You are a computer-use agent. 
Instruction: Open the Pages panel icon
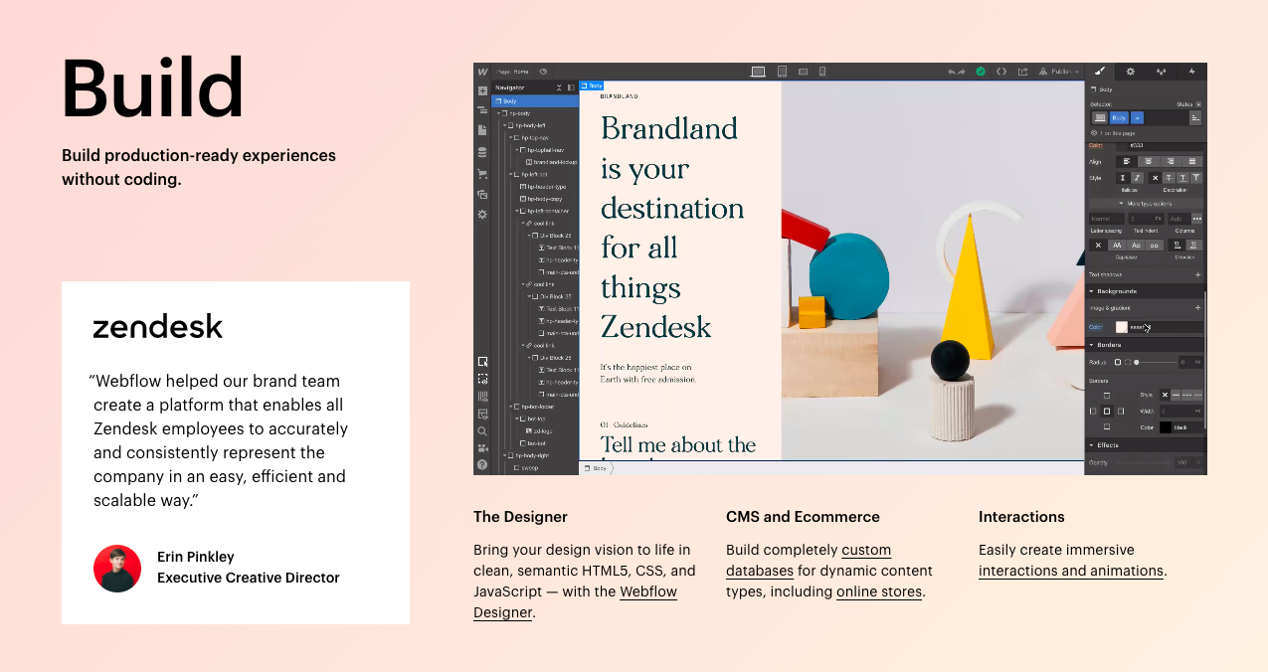coord(482,130)
